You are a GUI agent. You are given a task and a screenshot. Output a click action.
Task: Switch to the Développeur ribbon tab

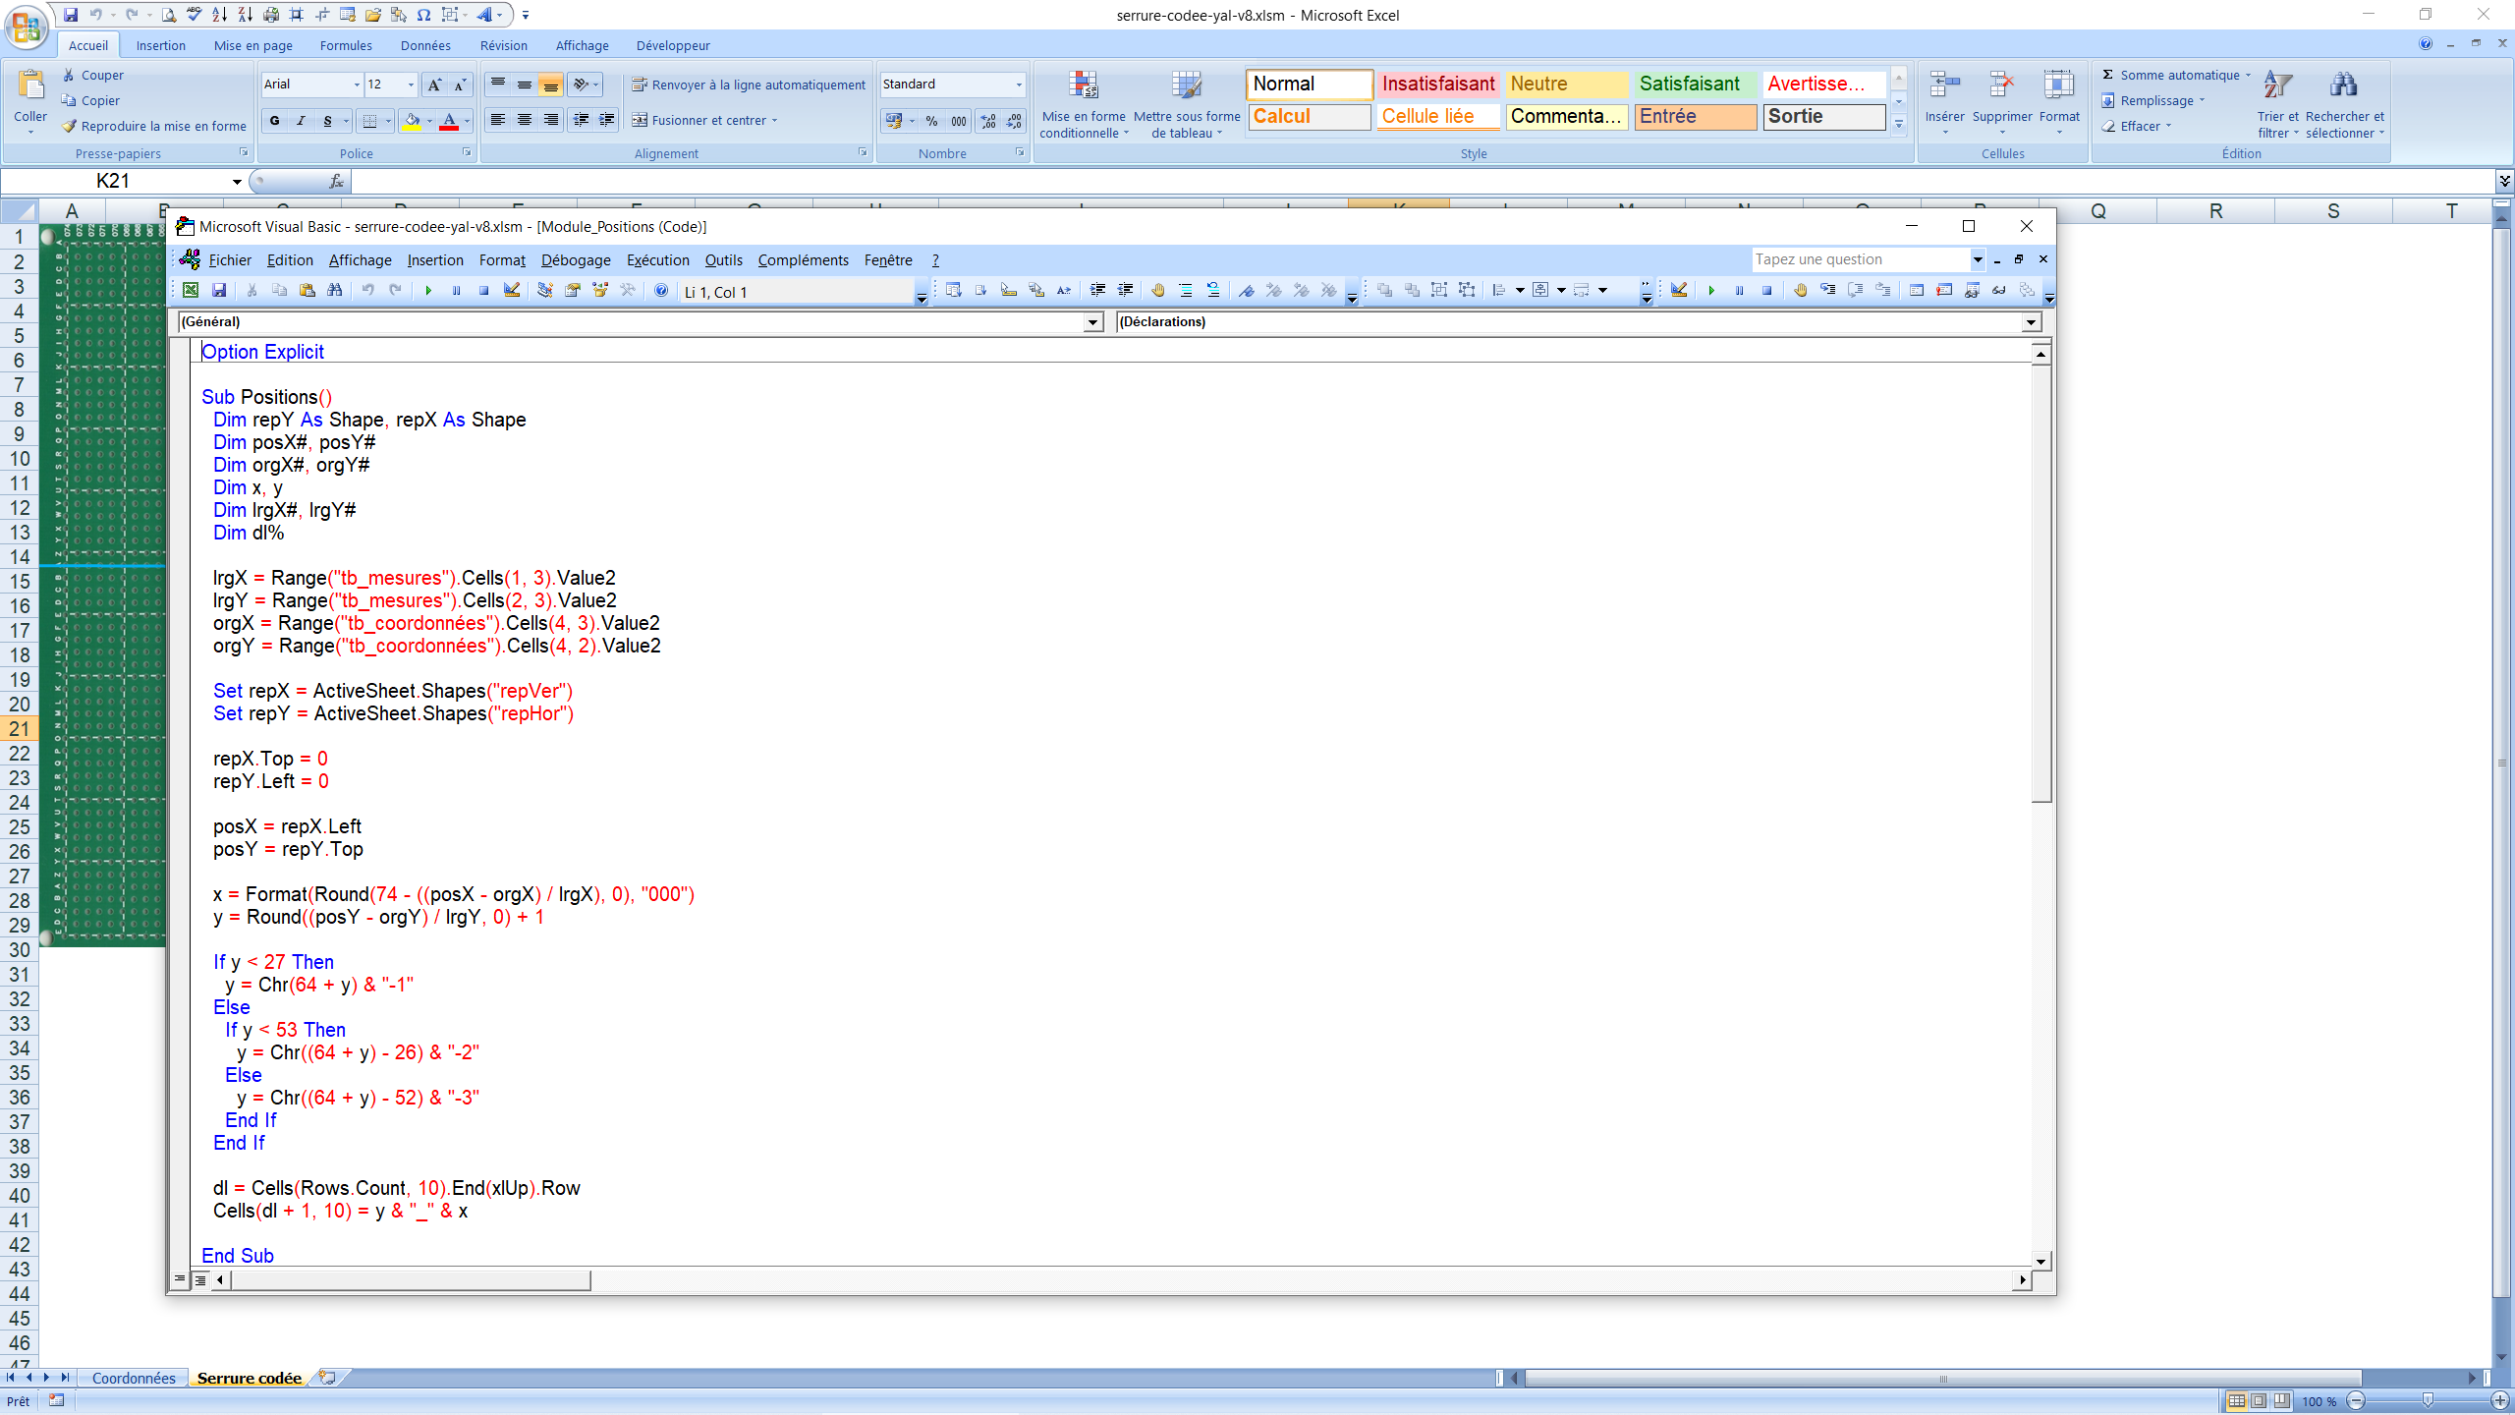tap(673, 45)
